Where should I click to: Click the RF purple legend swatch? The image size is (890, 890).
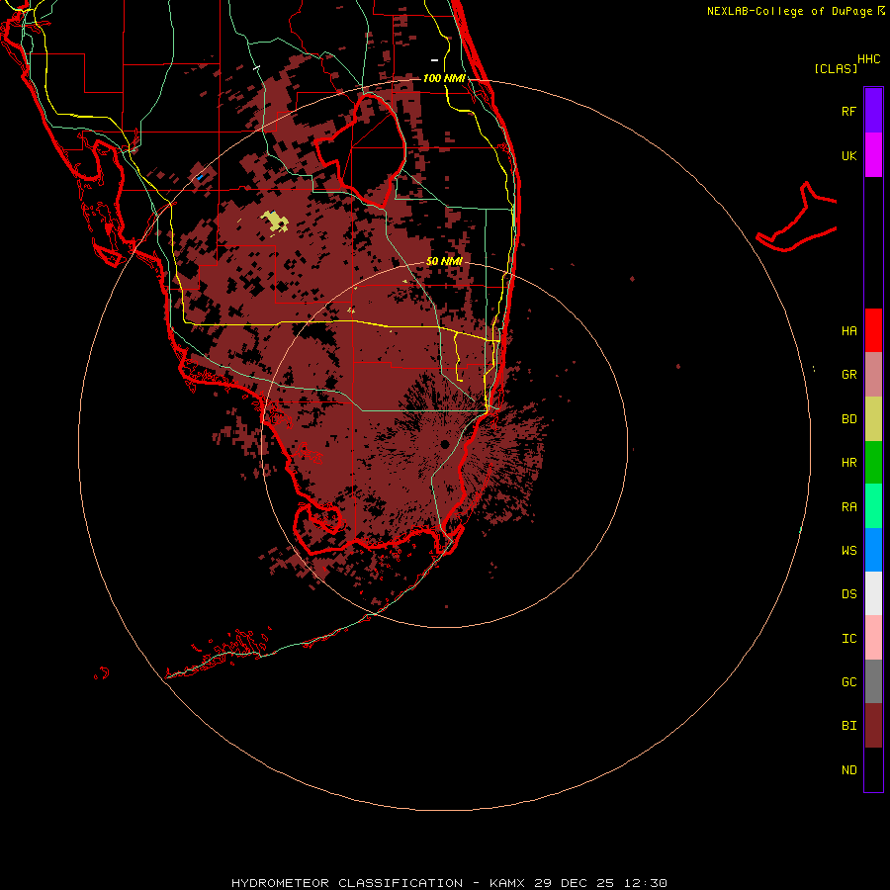tap(873, 110)
